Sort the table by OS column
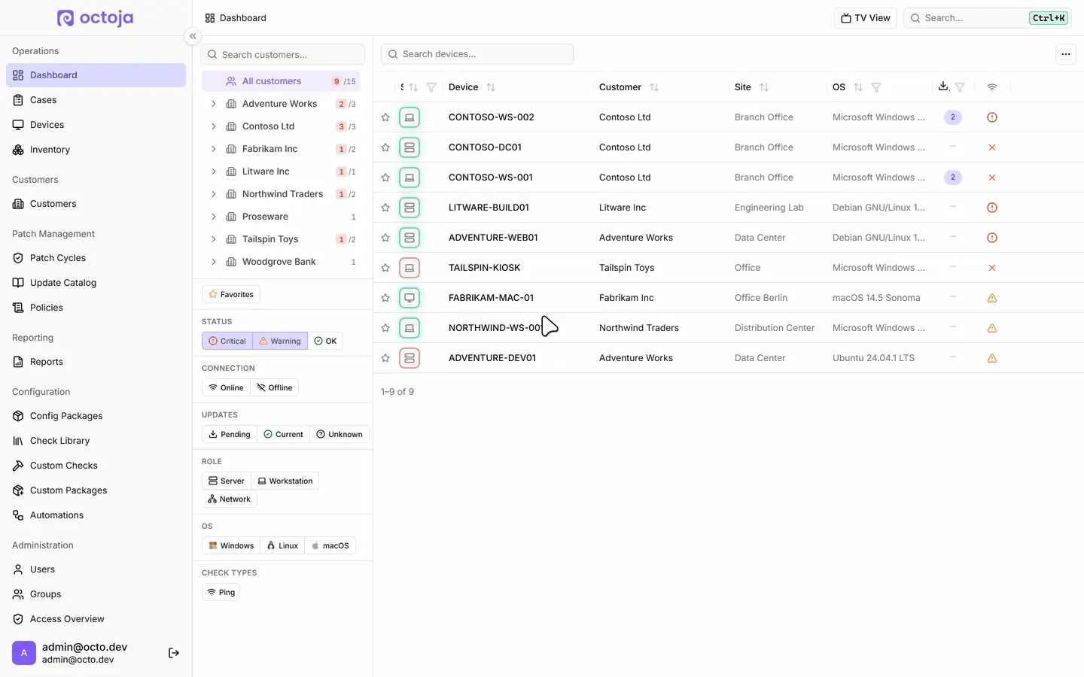This screenshot has height=677, width=1084. (x=858, y=87)
